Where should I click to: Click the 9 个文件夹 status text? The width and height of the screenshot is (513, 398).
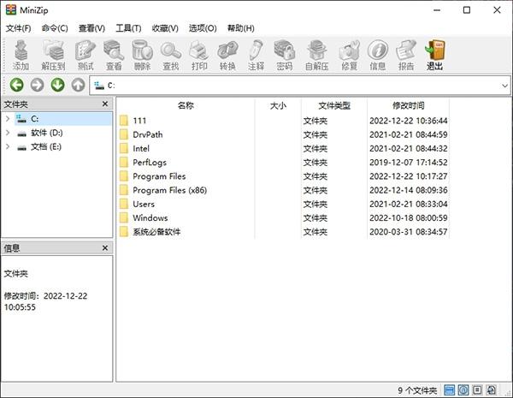pyautogui.click(x=417, y=390)
